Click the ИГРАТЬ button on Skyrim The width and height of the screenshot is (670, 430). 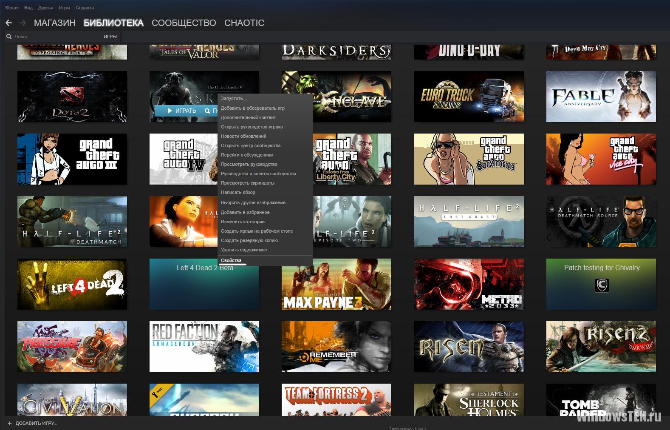[182, 111]
